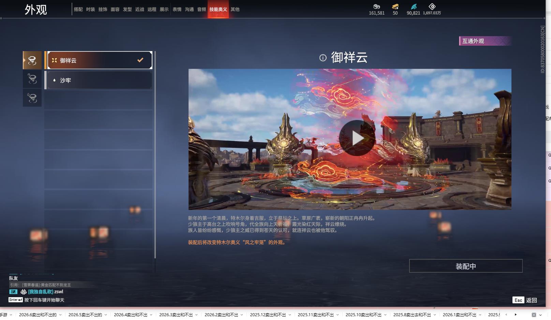Open the 远程 tab

click(x=152, y=10)
